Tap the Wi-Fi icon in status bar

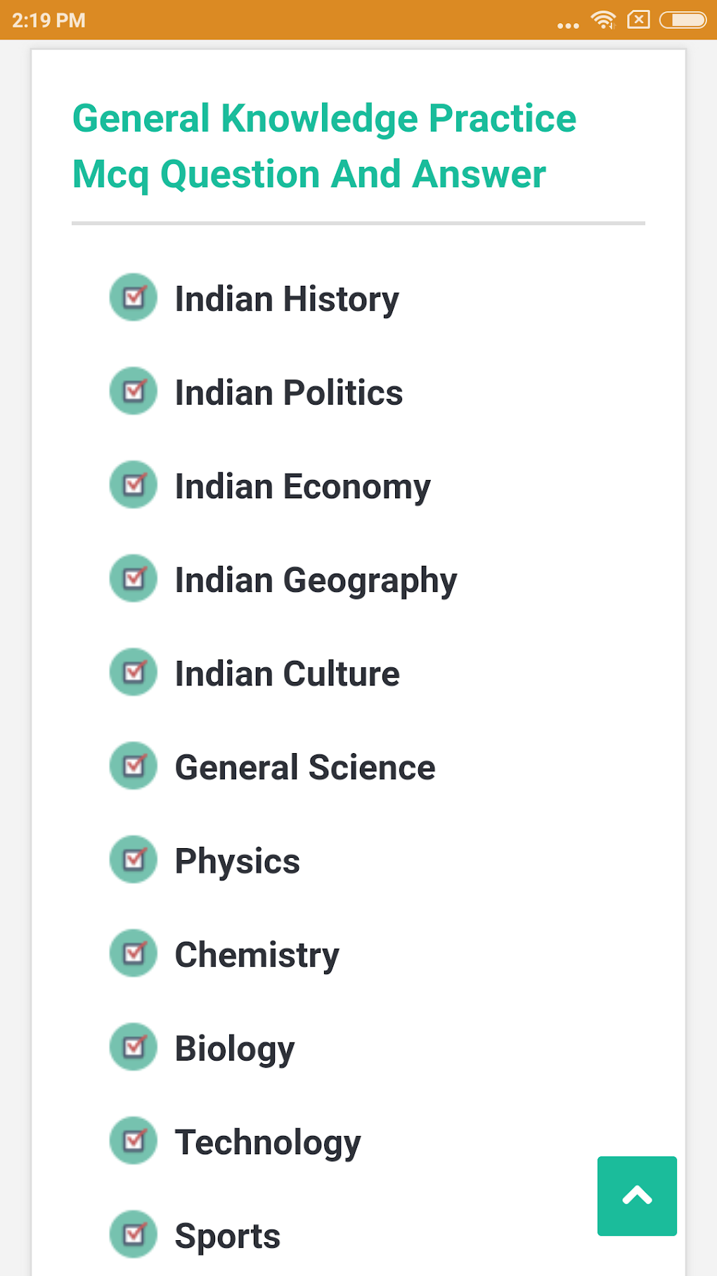coord(602,20)
